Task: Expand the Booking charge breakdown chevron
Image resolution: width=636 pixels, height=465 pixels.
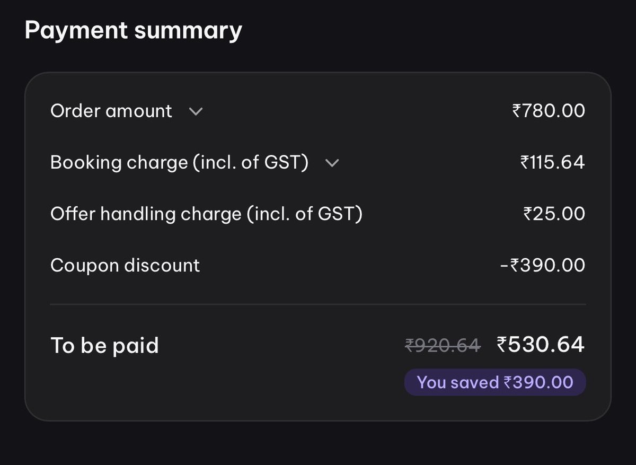Action: tap(332, 163)
